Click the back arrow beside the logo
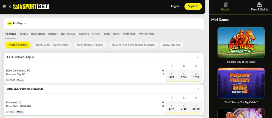This screenshot has height=118, width=272. coord(10,6)
